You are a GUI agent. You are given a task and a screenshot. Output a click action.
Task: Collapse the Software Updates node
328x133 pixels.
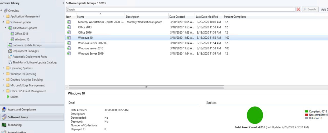[4, 22]
